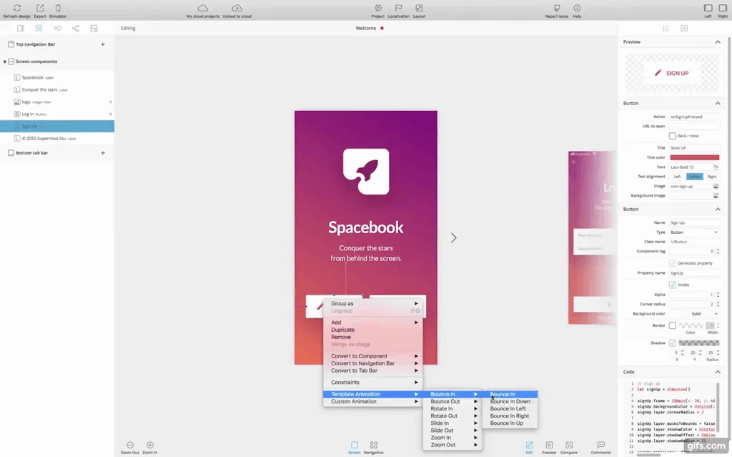Screen dimensions: 732x457
Task: Click Upload to cloud icon
Action: [x=236, y=8]
